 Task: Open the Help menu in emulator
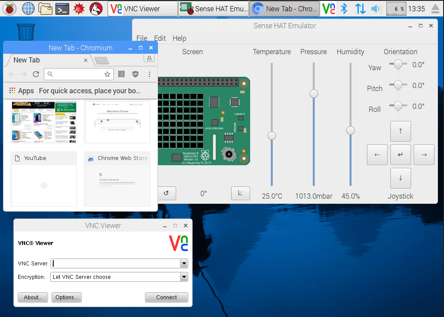(179, 38)
